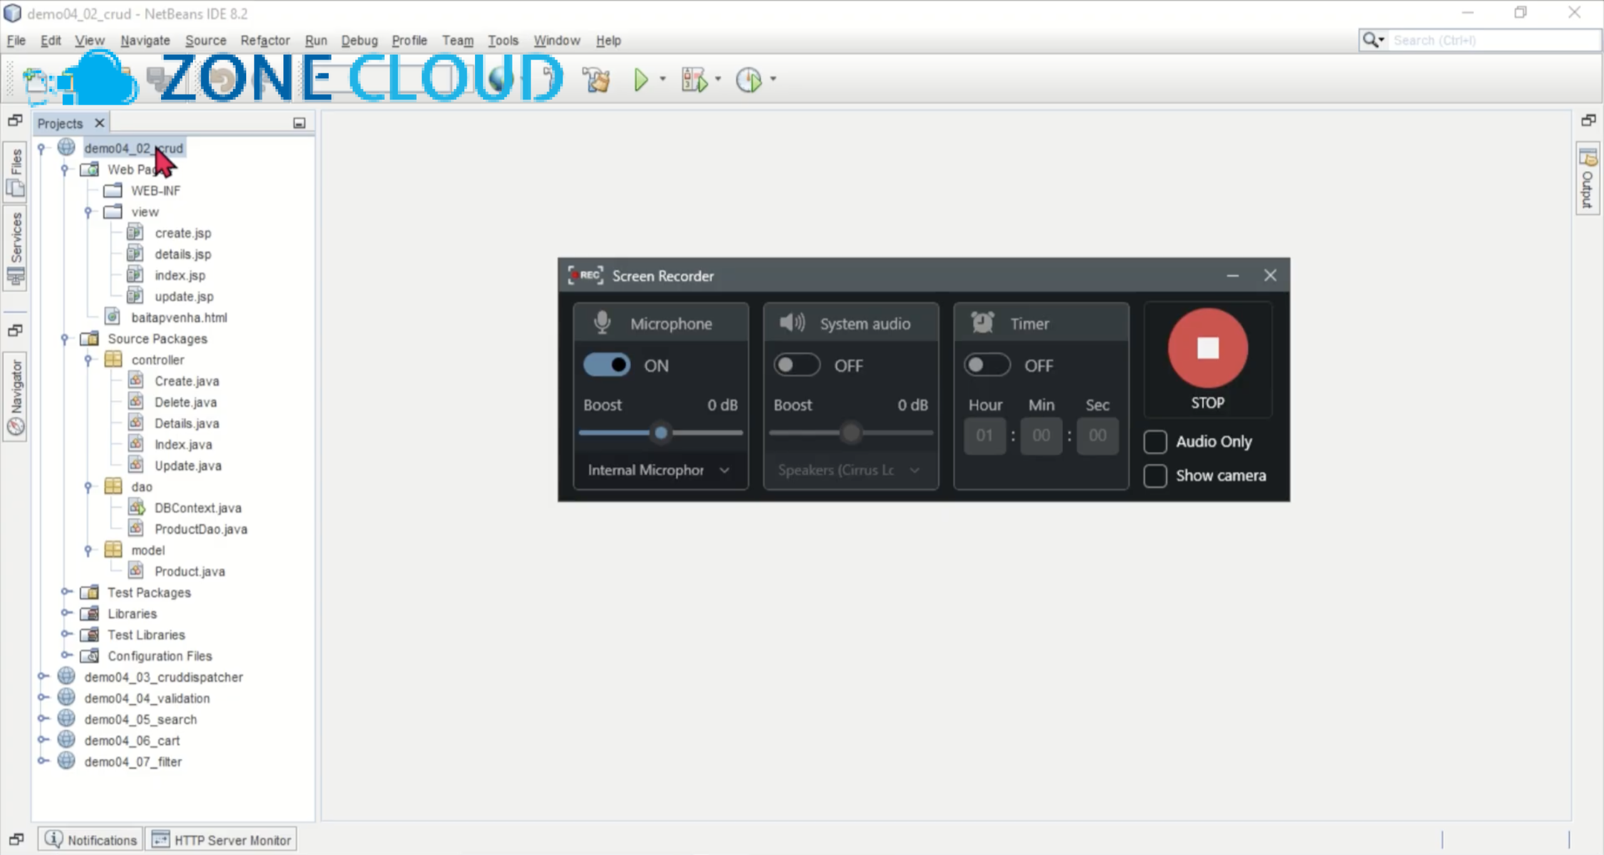This screenshot has width=1604, height=855.
Task: Click the Timer Min field
Action: click(1041, 436)
